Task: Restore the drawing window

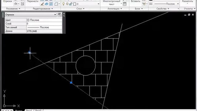Action: pos(189,15)
